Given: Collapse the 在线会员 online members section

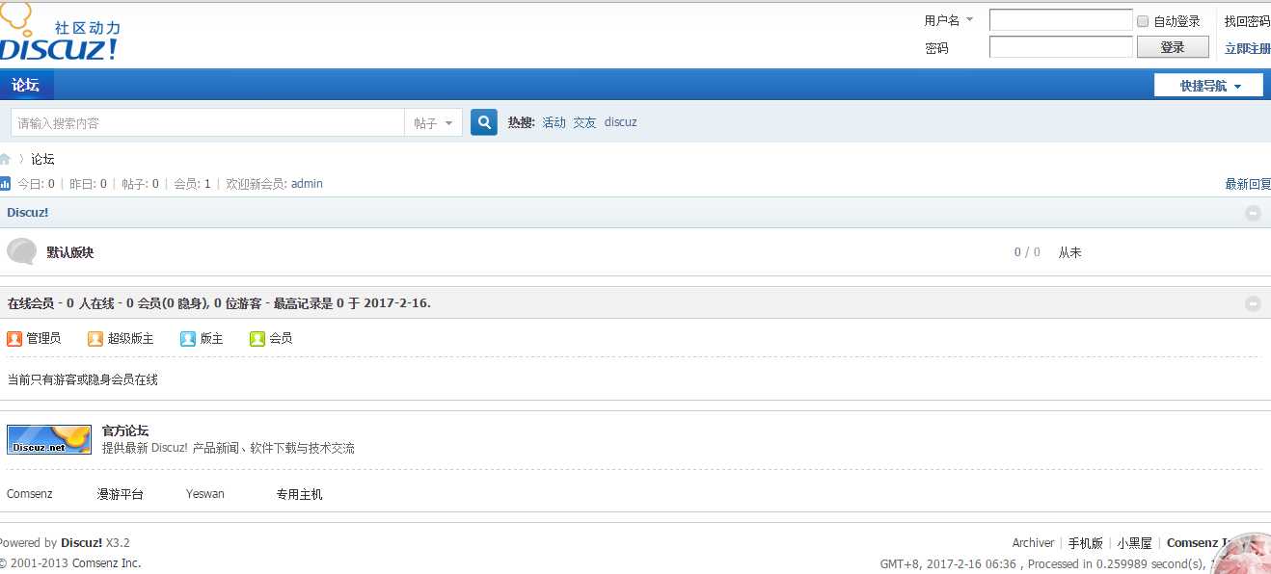Looking at the screenshot, I should click(1253, 303).
